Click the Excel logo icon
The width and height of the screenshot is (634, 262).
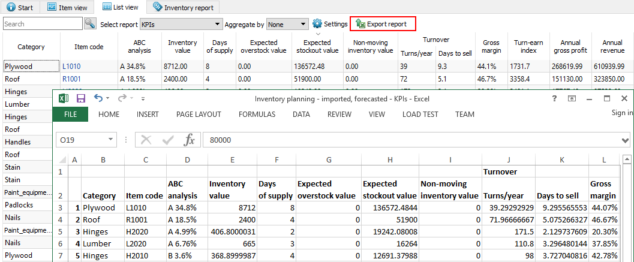click(64, 98)
